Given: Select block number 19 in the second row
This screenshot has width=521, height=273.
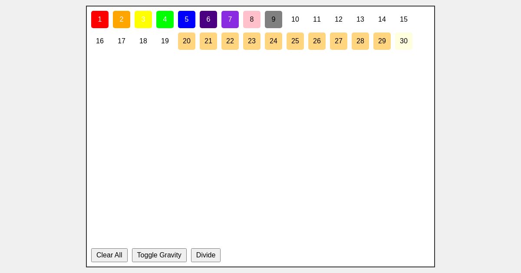Looking at the screenshot, I should click(x=165, y=41).
